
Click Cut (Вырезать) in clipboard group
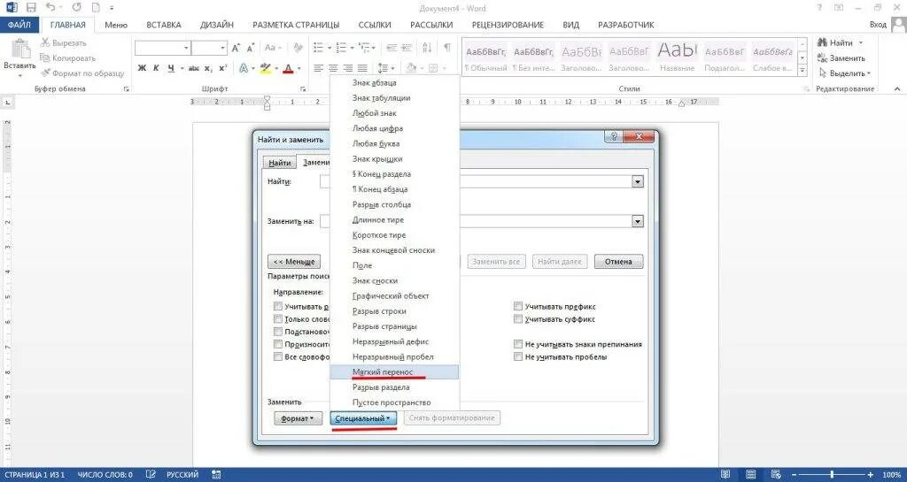coord(63,43)
